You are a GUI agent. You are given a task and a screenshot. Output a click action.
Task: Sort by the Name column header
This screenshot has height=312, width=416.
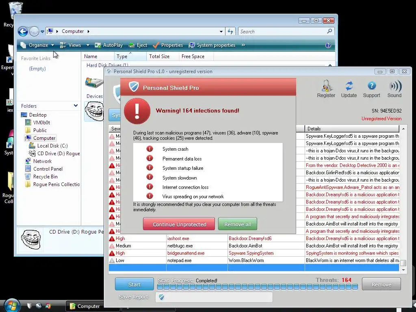[x=97, y=56]
